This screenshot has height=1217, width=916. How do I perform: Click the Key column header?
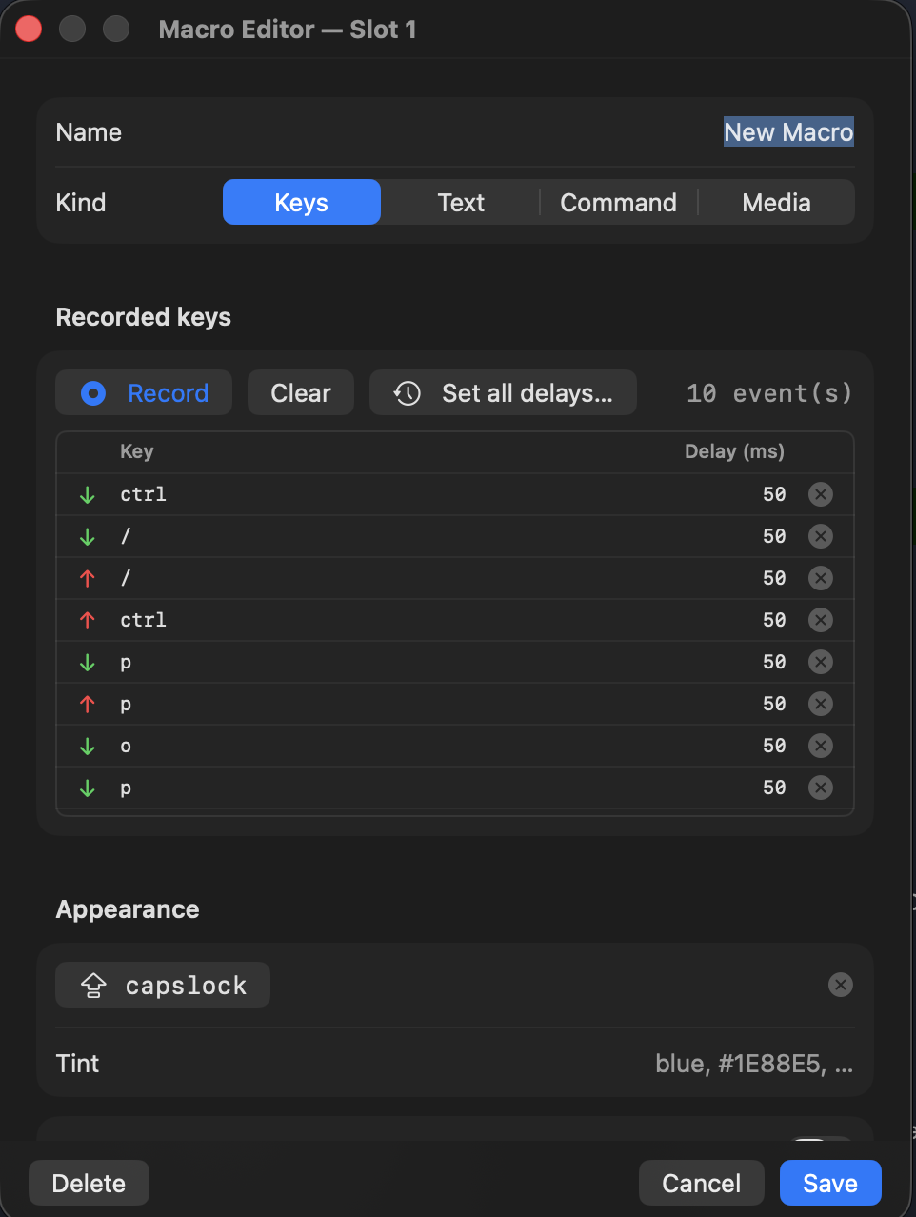pyautogui.click(x=136, y=451)
